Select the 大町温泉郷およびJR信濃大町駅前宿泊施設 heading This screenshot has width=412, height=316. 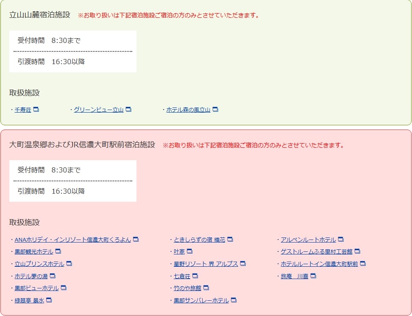pyautogui.click(x=82, y=144)
